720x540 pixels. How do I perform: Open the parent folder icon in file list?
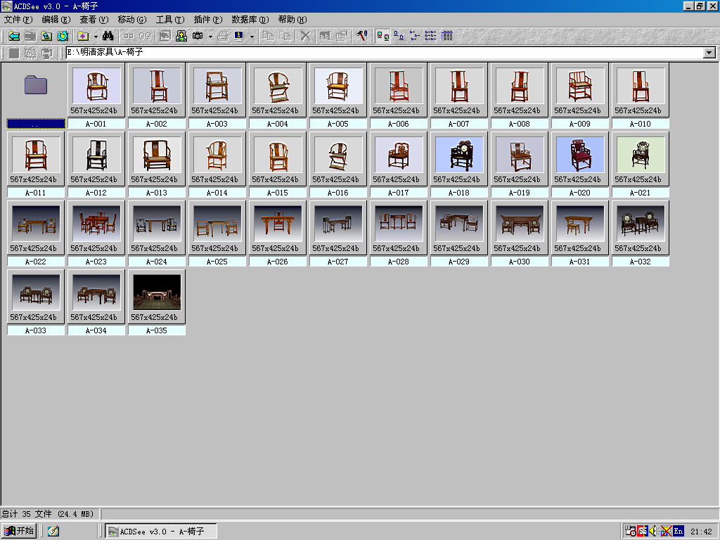point(36,85)
